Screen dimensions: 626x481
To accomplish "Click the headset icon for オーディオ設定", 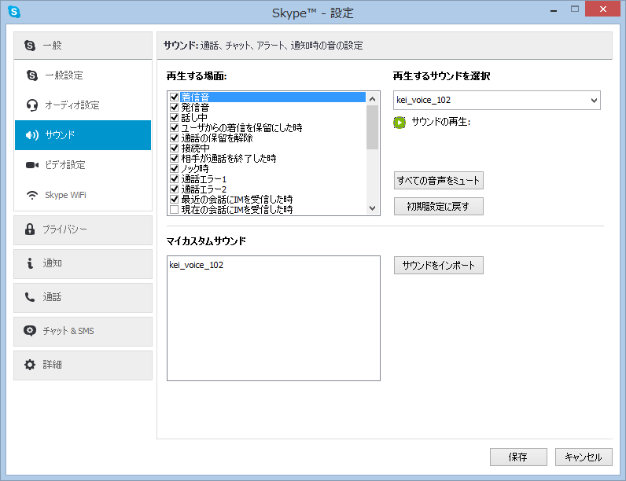I will tap(31, 105).
